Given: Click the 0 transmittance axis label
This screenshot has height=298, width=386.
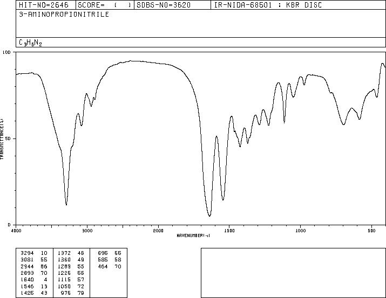Looking at the screenshot, I should (9, 225).
